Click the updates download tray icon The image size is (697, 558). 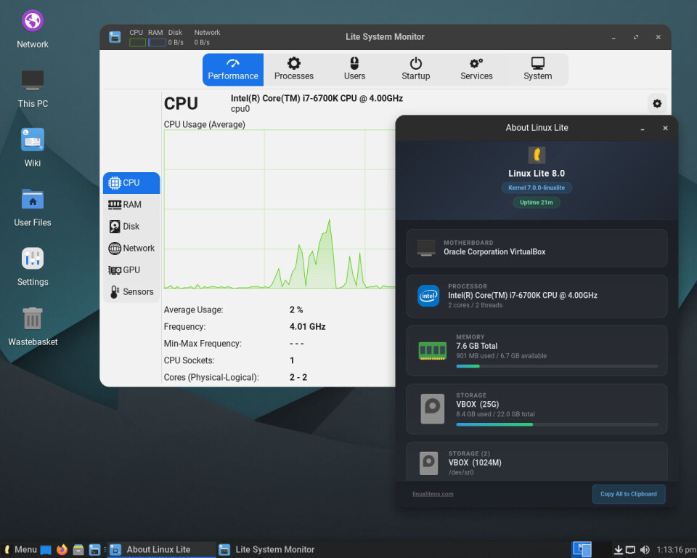pyautogui.click(x=619, y=550)
